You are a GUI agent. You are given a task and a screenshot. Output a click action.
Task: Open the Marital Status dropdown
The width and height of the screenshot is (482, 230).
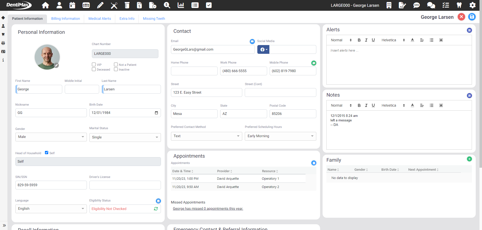(x=125, y=137)
